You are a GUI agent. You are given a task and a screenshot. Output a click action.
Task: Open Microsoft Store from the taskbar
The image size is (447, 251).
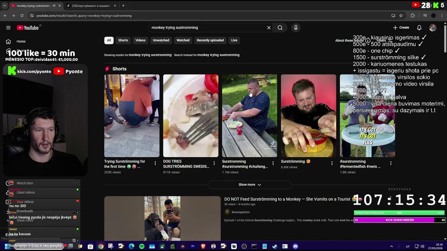click(x=90, y=246)
